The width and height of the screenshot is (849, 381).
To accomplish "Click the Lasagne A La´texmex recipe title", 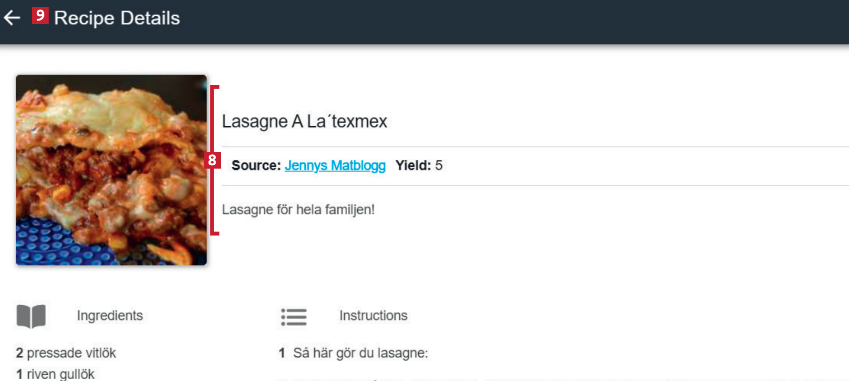I will pyautogui.click(x=304, y=121).
